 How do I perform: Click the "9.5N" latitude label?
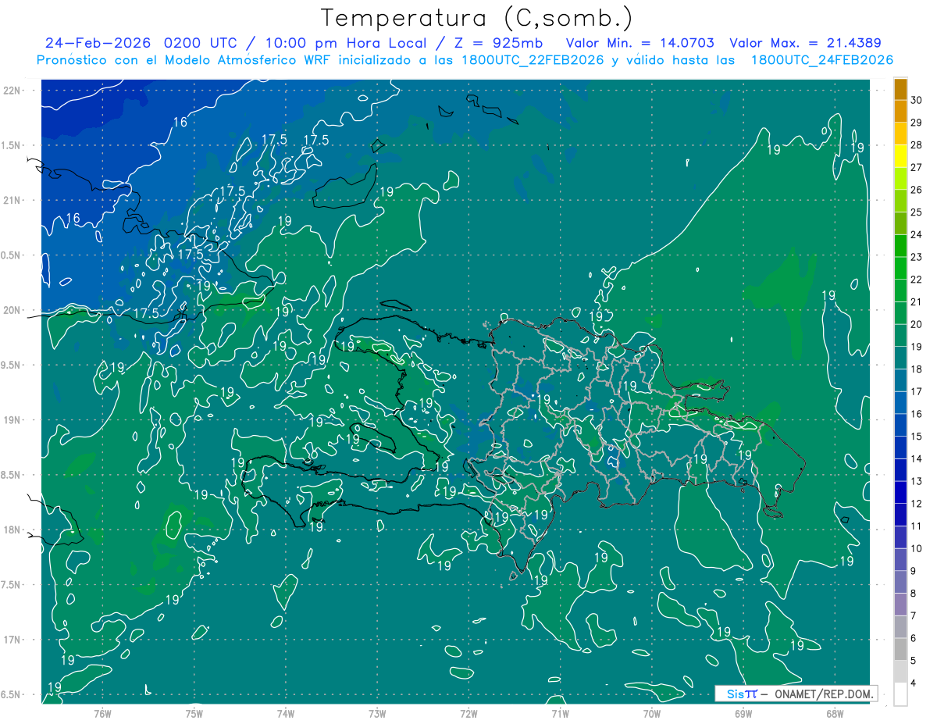pos(12,366)
